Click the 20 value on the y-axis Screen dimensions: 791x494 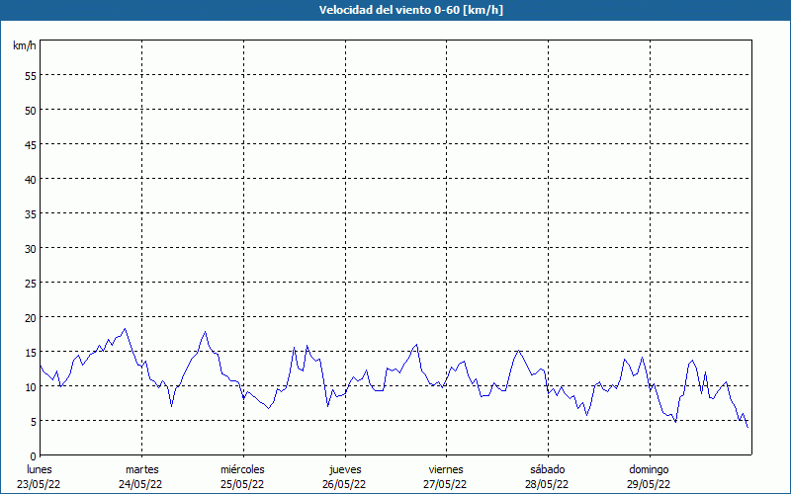[31, 317]
